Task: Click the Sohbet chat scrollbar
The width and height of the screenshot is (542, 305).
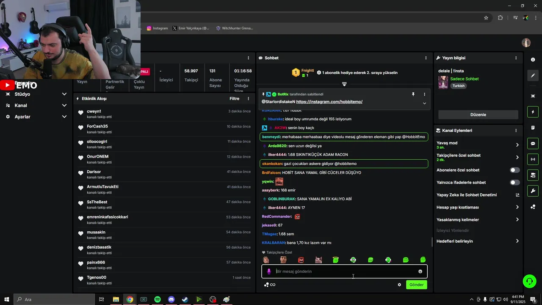Action: point(431,242)
